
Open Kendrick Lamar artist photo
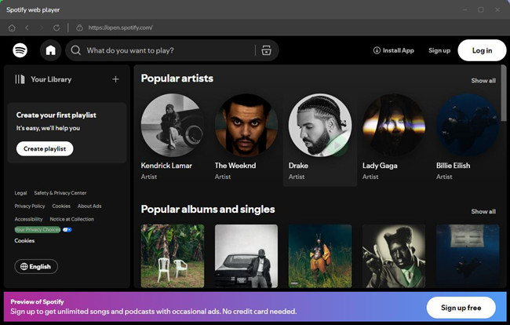tap(173, 126)
